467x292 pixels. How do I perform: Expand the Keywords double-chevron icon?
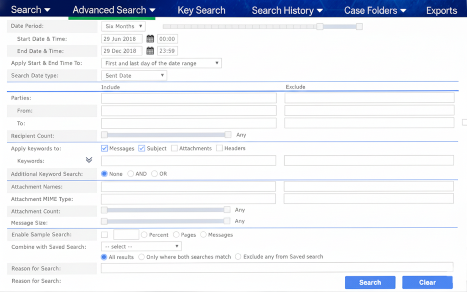click(89, 160)
